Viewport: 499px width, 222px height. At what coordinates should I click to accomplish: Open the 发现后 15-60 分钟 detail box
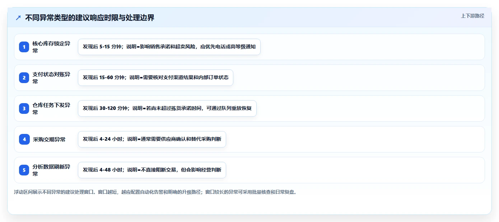coord(155,78)
